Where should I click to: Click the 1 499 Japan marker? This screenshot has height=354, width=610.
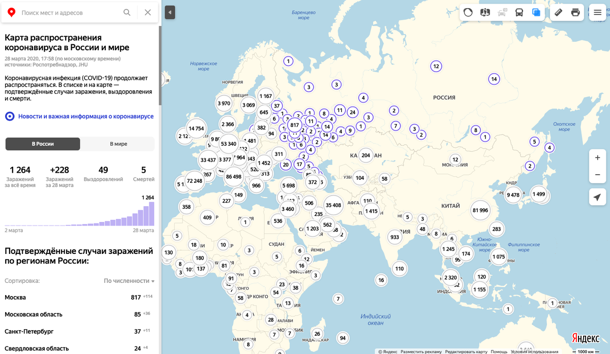[538, 194]
